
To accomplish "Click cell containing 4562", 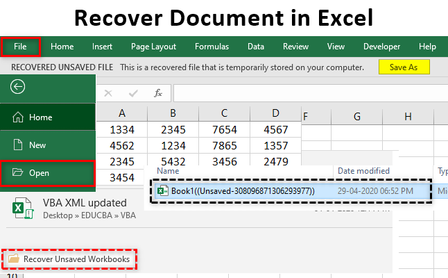I will pyautogui.click(x=122, y=146).
